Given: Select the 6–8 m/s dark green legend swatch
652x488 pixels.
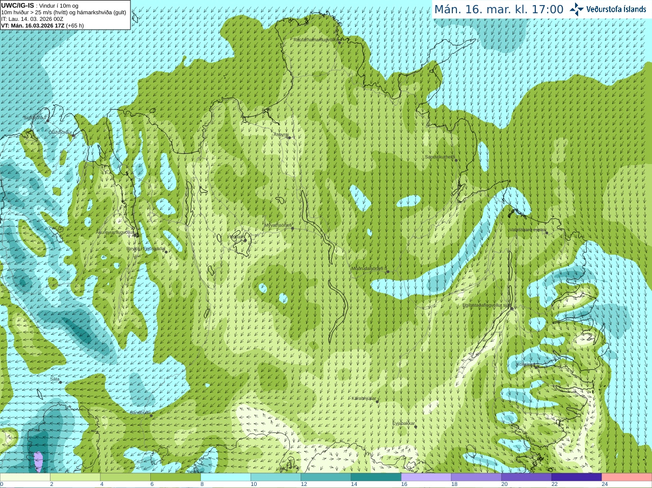Looking at the screenshot, I should 176,477.
